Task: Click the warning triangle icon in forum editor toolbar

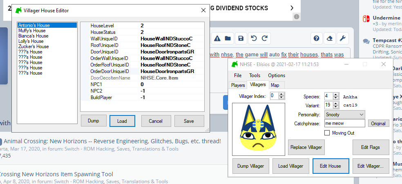Action: (x=217, y=39)
